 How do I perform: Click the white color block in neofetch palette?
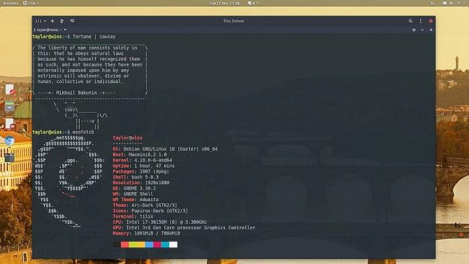point(174,245)
